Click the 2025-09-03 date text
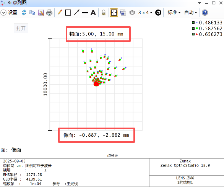This screenshot has height=187, width=224. pyautogui.click(x=14, y=161)
